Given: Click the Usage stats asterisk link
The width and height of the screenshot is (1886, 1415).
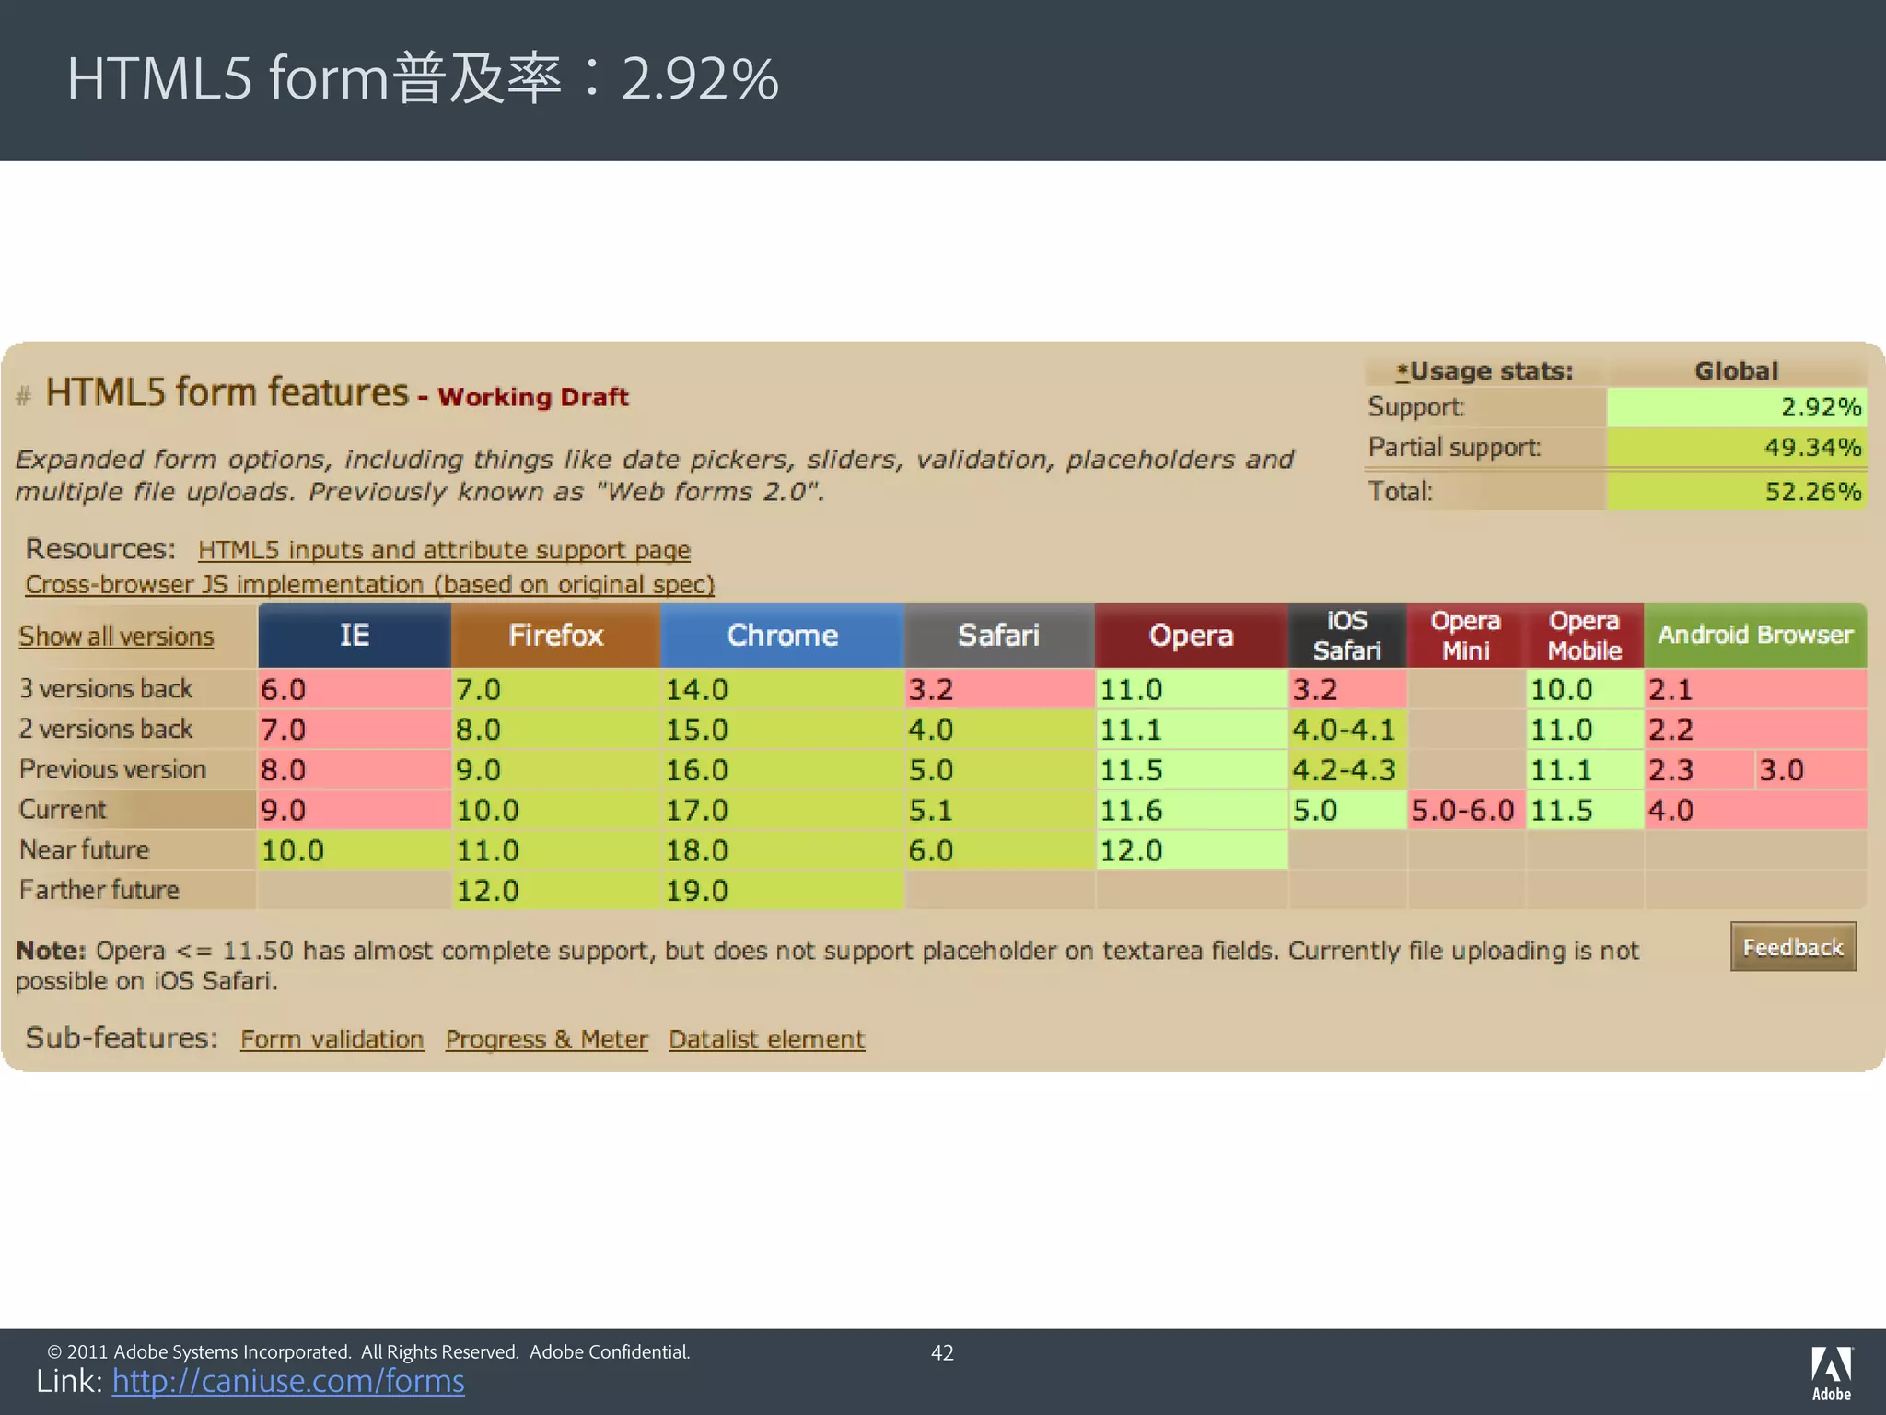Looking at the screenshot, I should (x=1403, y=371).
